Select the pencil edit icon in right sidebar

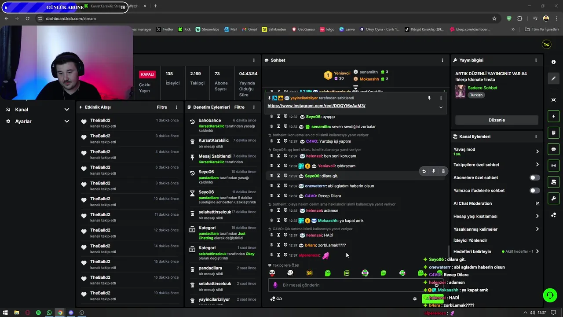point(553,78)
